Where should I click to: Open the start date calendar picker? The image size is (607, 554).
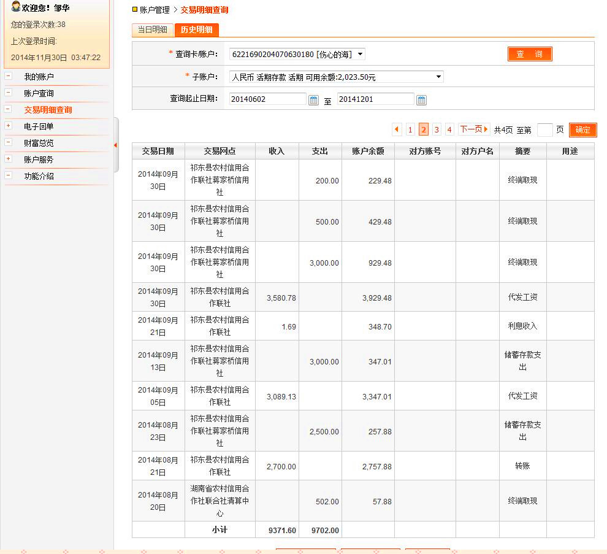[x=313, y=100]
